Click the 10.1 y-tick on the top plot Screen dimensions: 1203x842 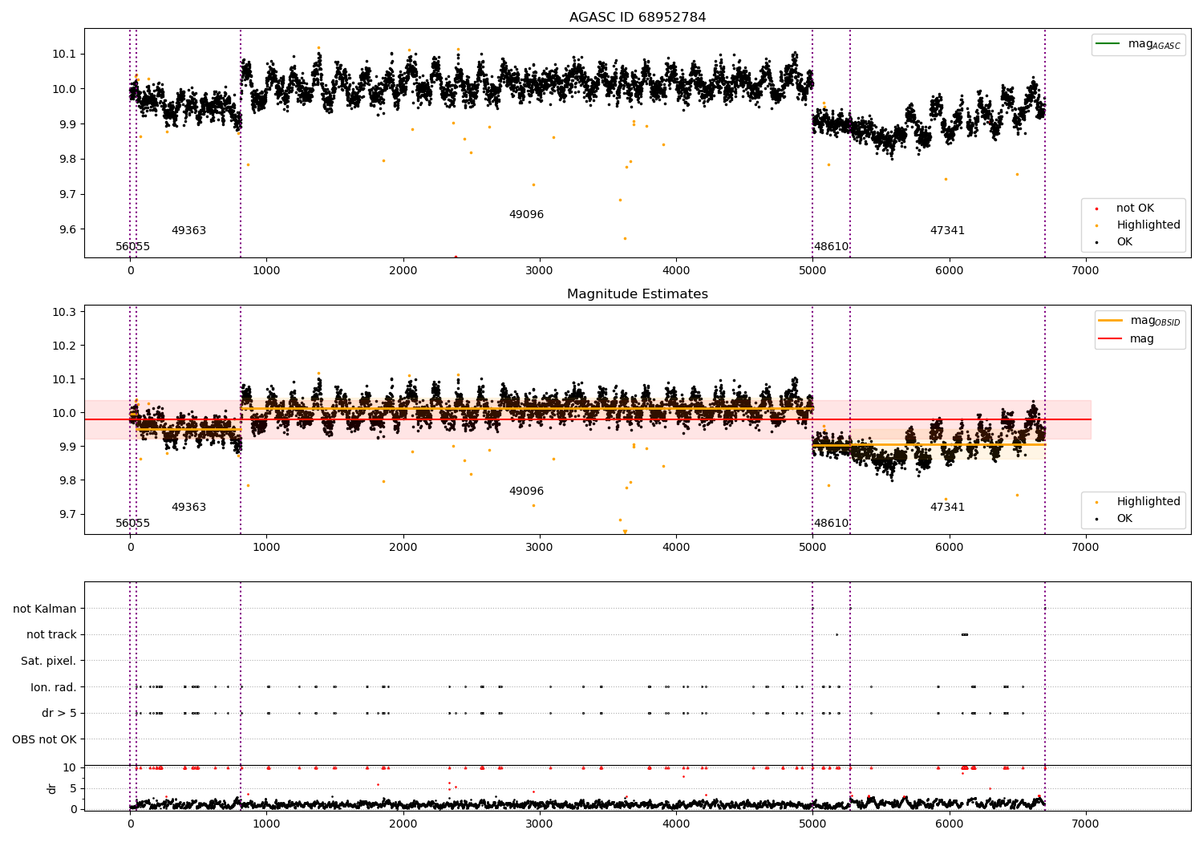click(63, 55)
